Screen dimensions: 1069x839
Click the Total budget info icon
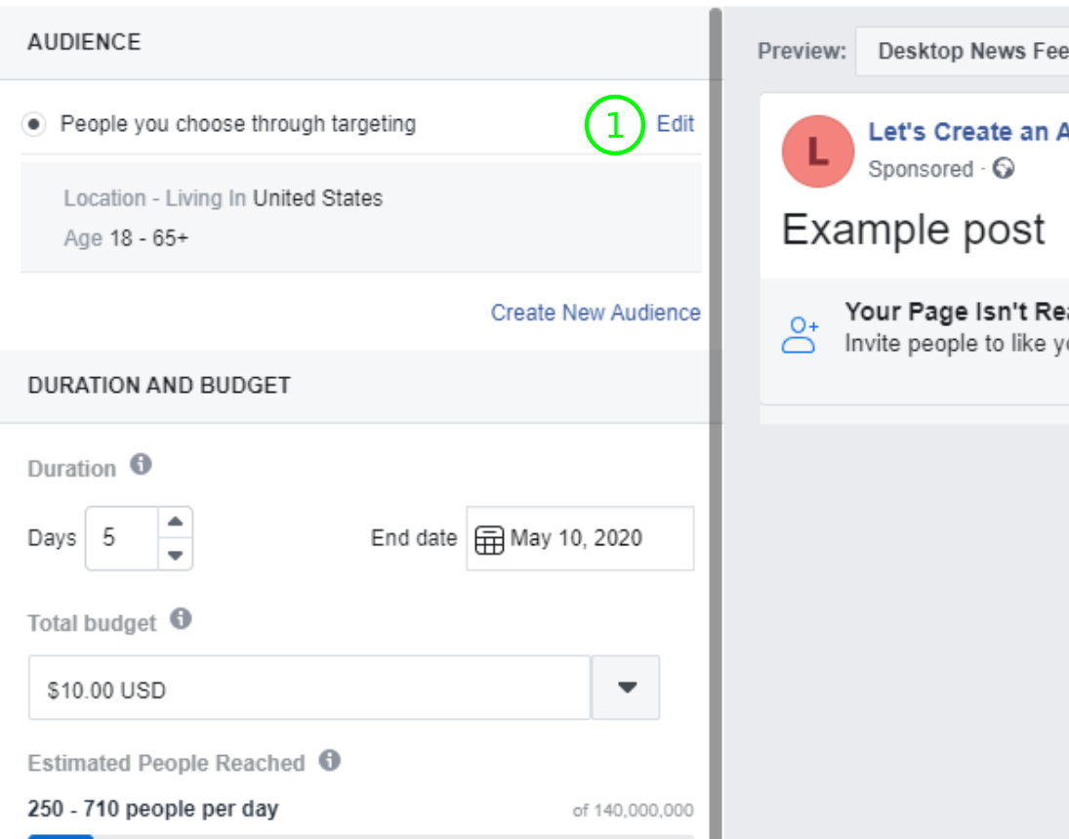coord(181,619)
